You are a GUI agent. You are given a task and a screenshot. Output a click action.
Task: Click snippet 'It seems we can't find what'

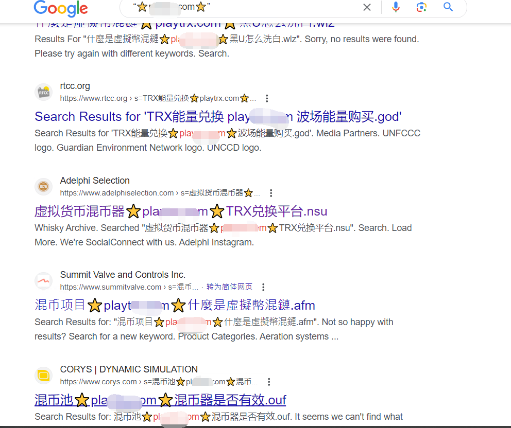pyautogui.click(x=219, y=417)
